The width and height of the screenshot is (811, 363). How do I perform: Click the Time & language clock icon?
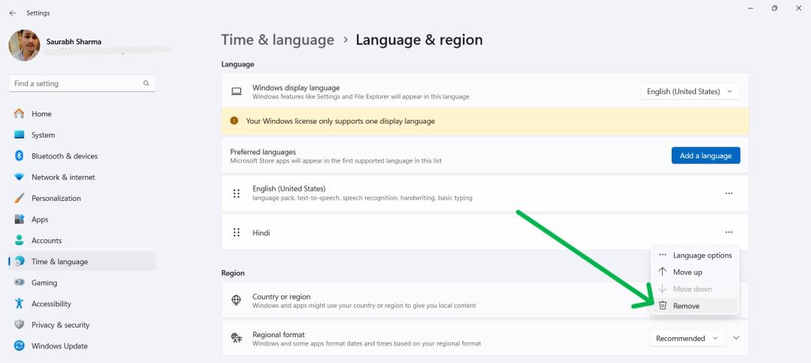point(19,261)
